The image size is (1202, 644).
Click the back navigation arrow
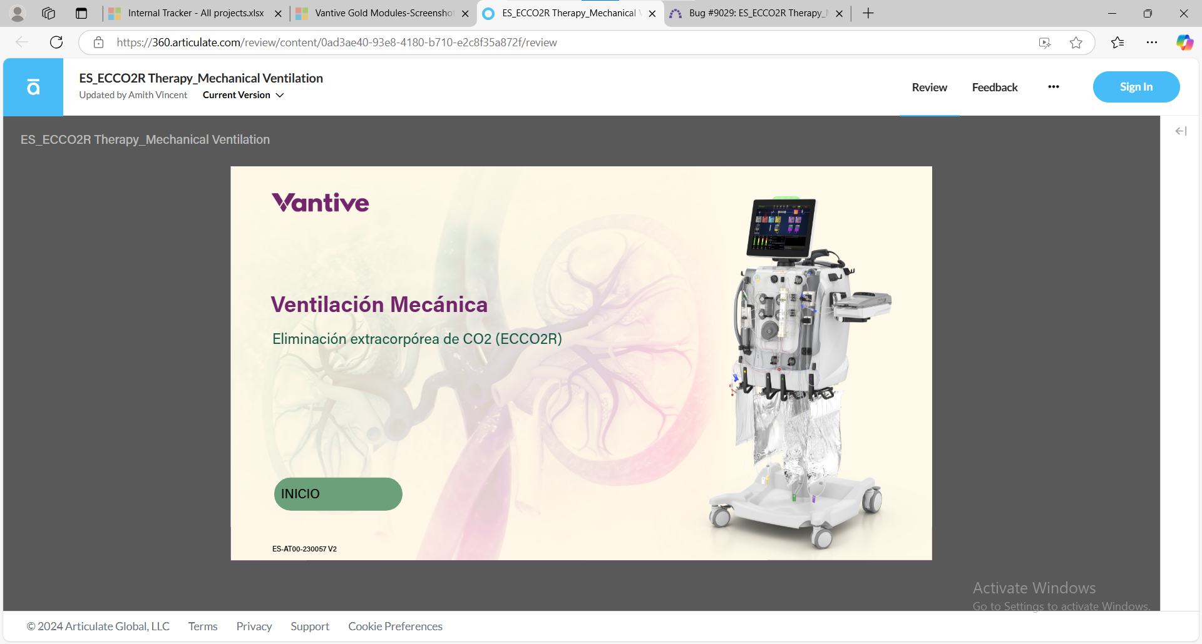pos(22,43)
